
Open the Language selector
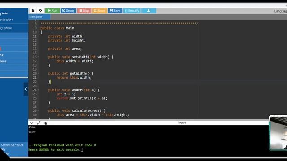280,11
